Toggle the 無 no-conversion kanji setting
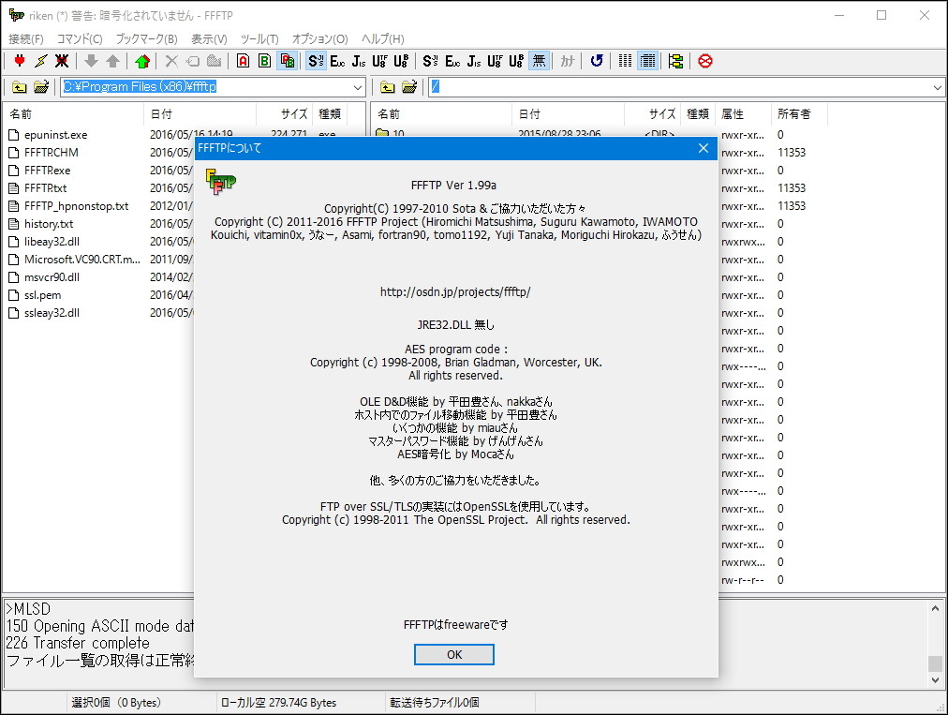The width and height of the screenshot is (948, 715). point(540,60)
